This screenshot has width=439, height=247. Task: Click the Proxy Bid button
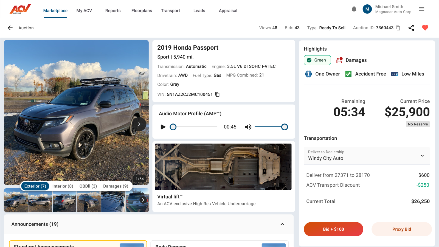401,229
